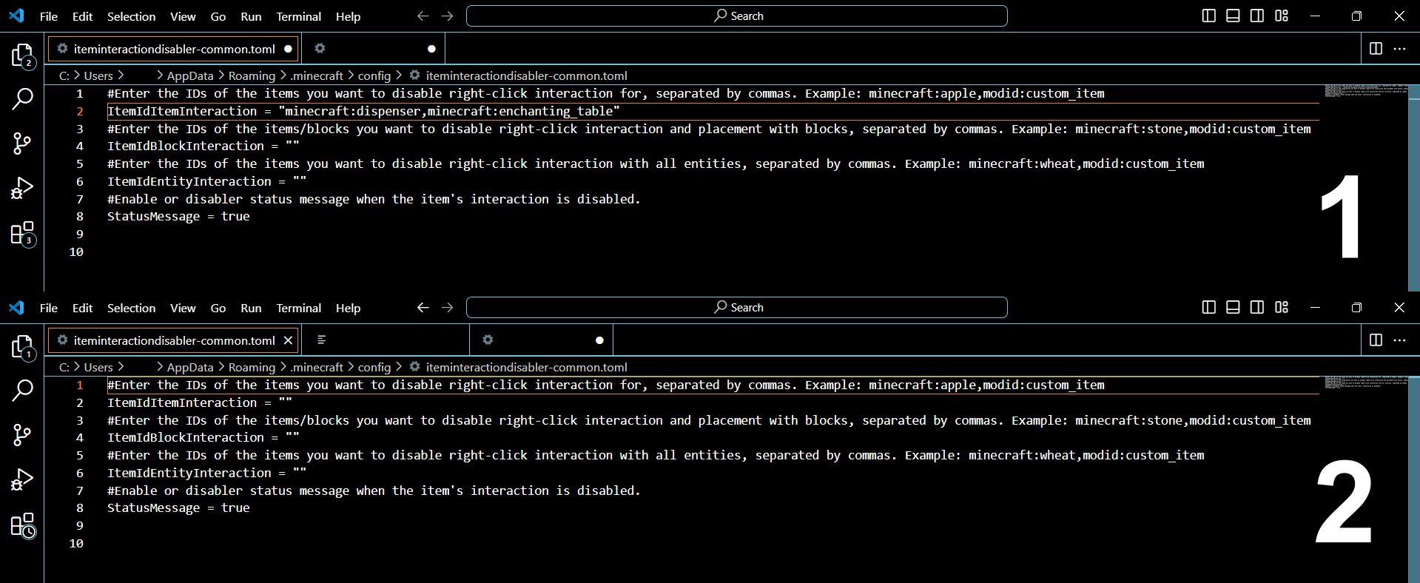This screenshot has height=583, width=1420.
Task: Open the Selection menu in upper window
Action: (132, 16)
